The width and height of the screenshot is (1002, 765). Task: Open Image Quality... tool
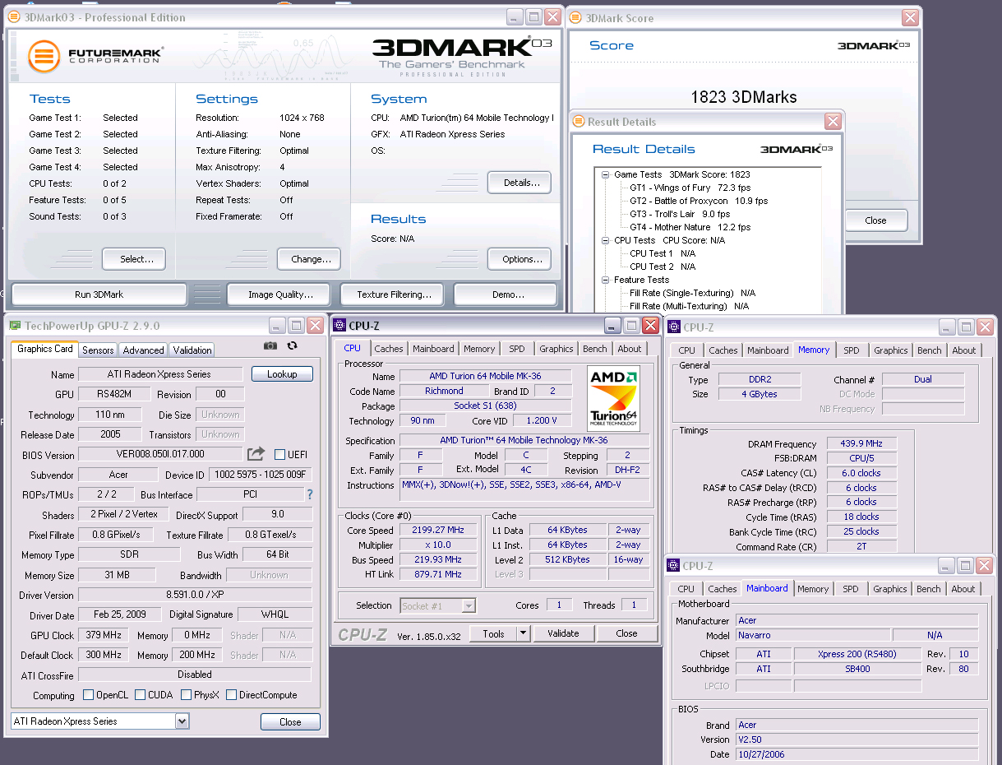pyautogui.click(x=278, y=294)
